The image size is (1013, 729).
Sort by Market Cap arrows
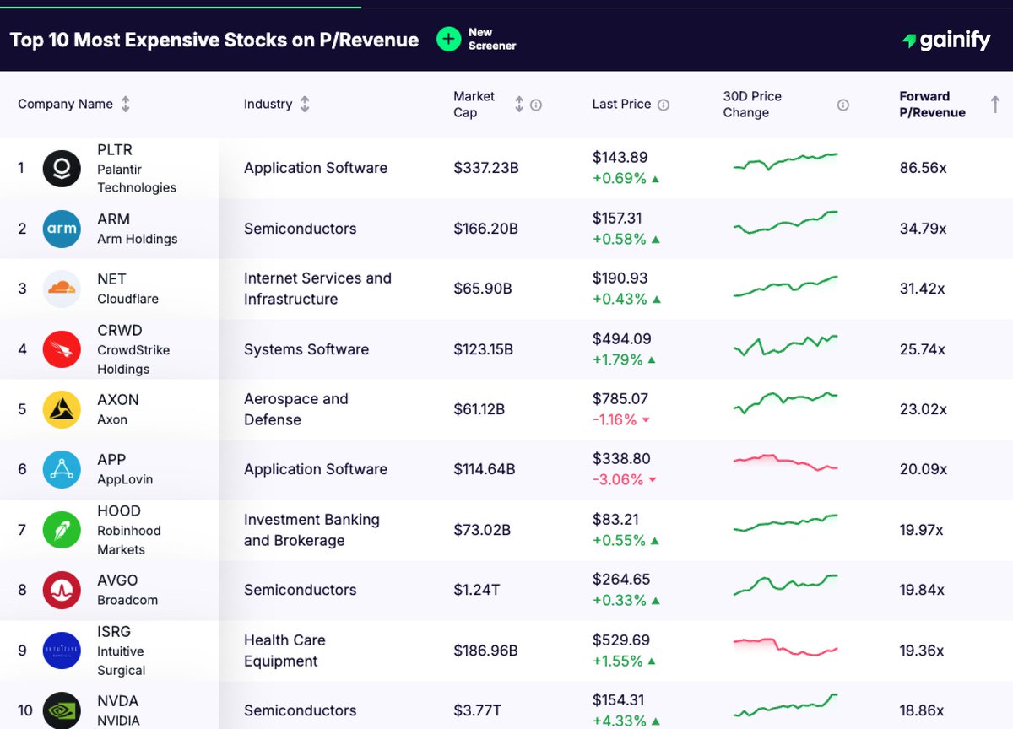coord(519,105)
